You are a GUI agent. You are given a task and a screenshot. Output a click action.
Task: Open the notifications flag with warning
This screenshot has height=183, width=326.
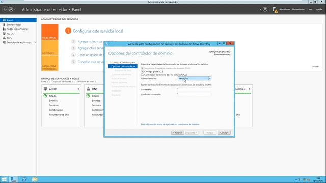pos(275,10)
